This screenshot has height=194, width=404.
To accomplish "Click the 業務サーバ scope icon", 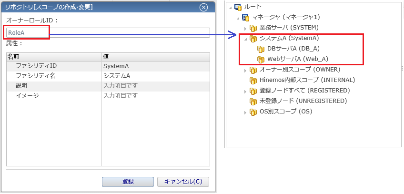I will (253, 28).
